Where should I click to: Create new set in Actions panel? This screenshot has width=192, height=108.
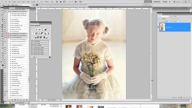pyautogui.click(x=21, y=100)
